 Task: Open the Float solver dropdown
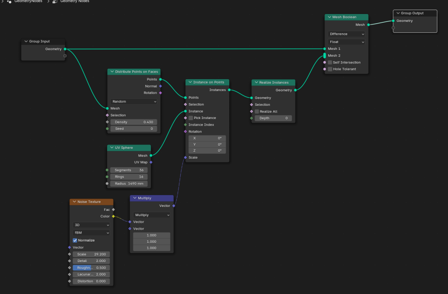346,42
